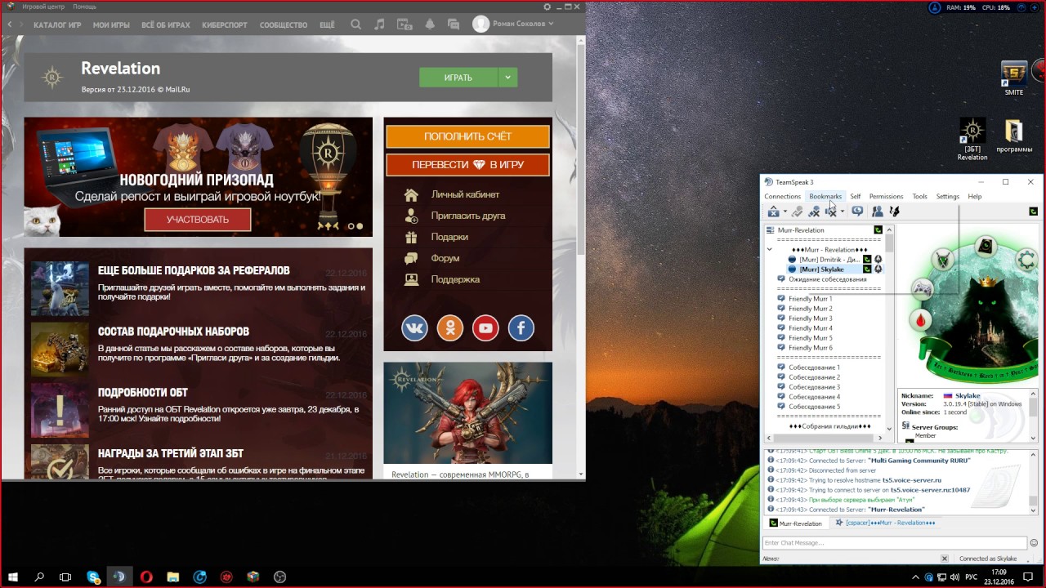Open the emoticon smiley button in chat
Screen dimensions: 1046x588
1034,543
